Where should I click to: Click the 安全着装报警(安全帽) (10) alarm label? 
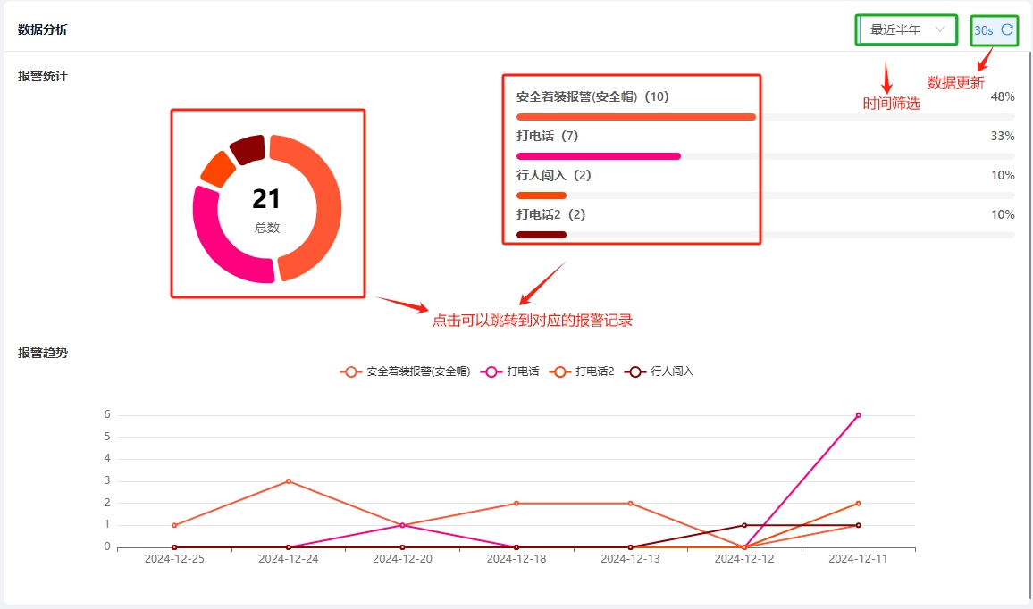(592, 96)
